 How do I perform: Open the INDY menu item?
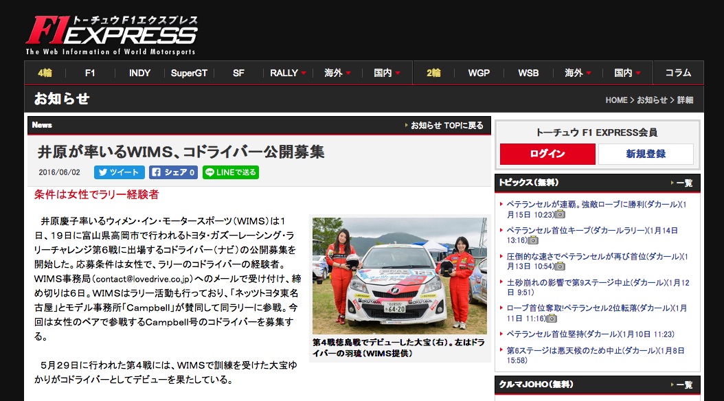[139, 73]
